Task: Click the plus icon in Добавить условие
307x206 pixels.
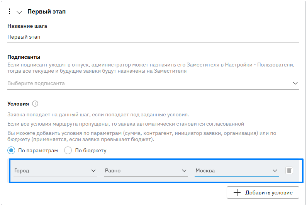Action: pos(237,192)
